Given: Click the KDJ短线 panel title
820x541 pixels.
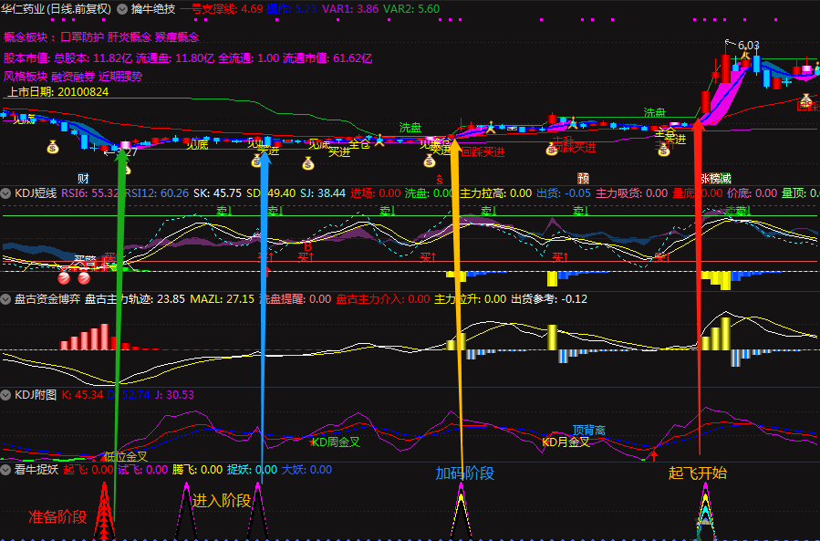Looking at the screenshot, I should pyautogui.click(x=35, y=193).
